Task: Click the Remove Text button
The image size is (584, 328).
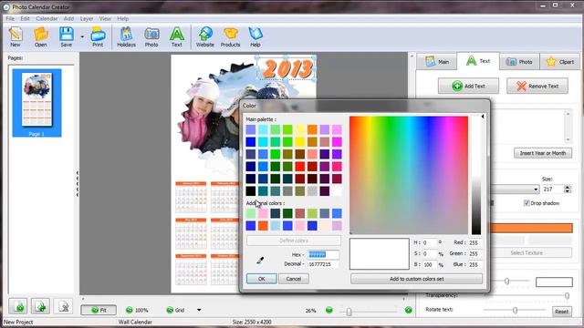Action: pyautogui.click(x=537, y=86)
